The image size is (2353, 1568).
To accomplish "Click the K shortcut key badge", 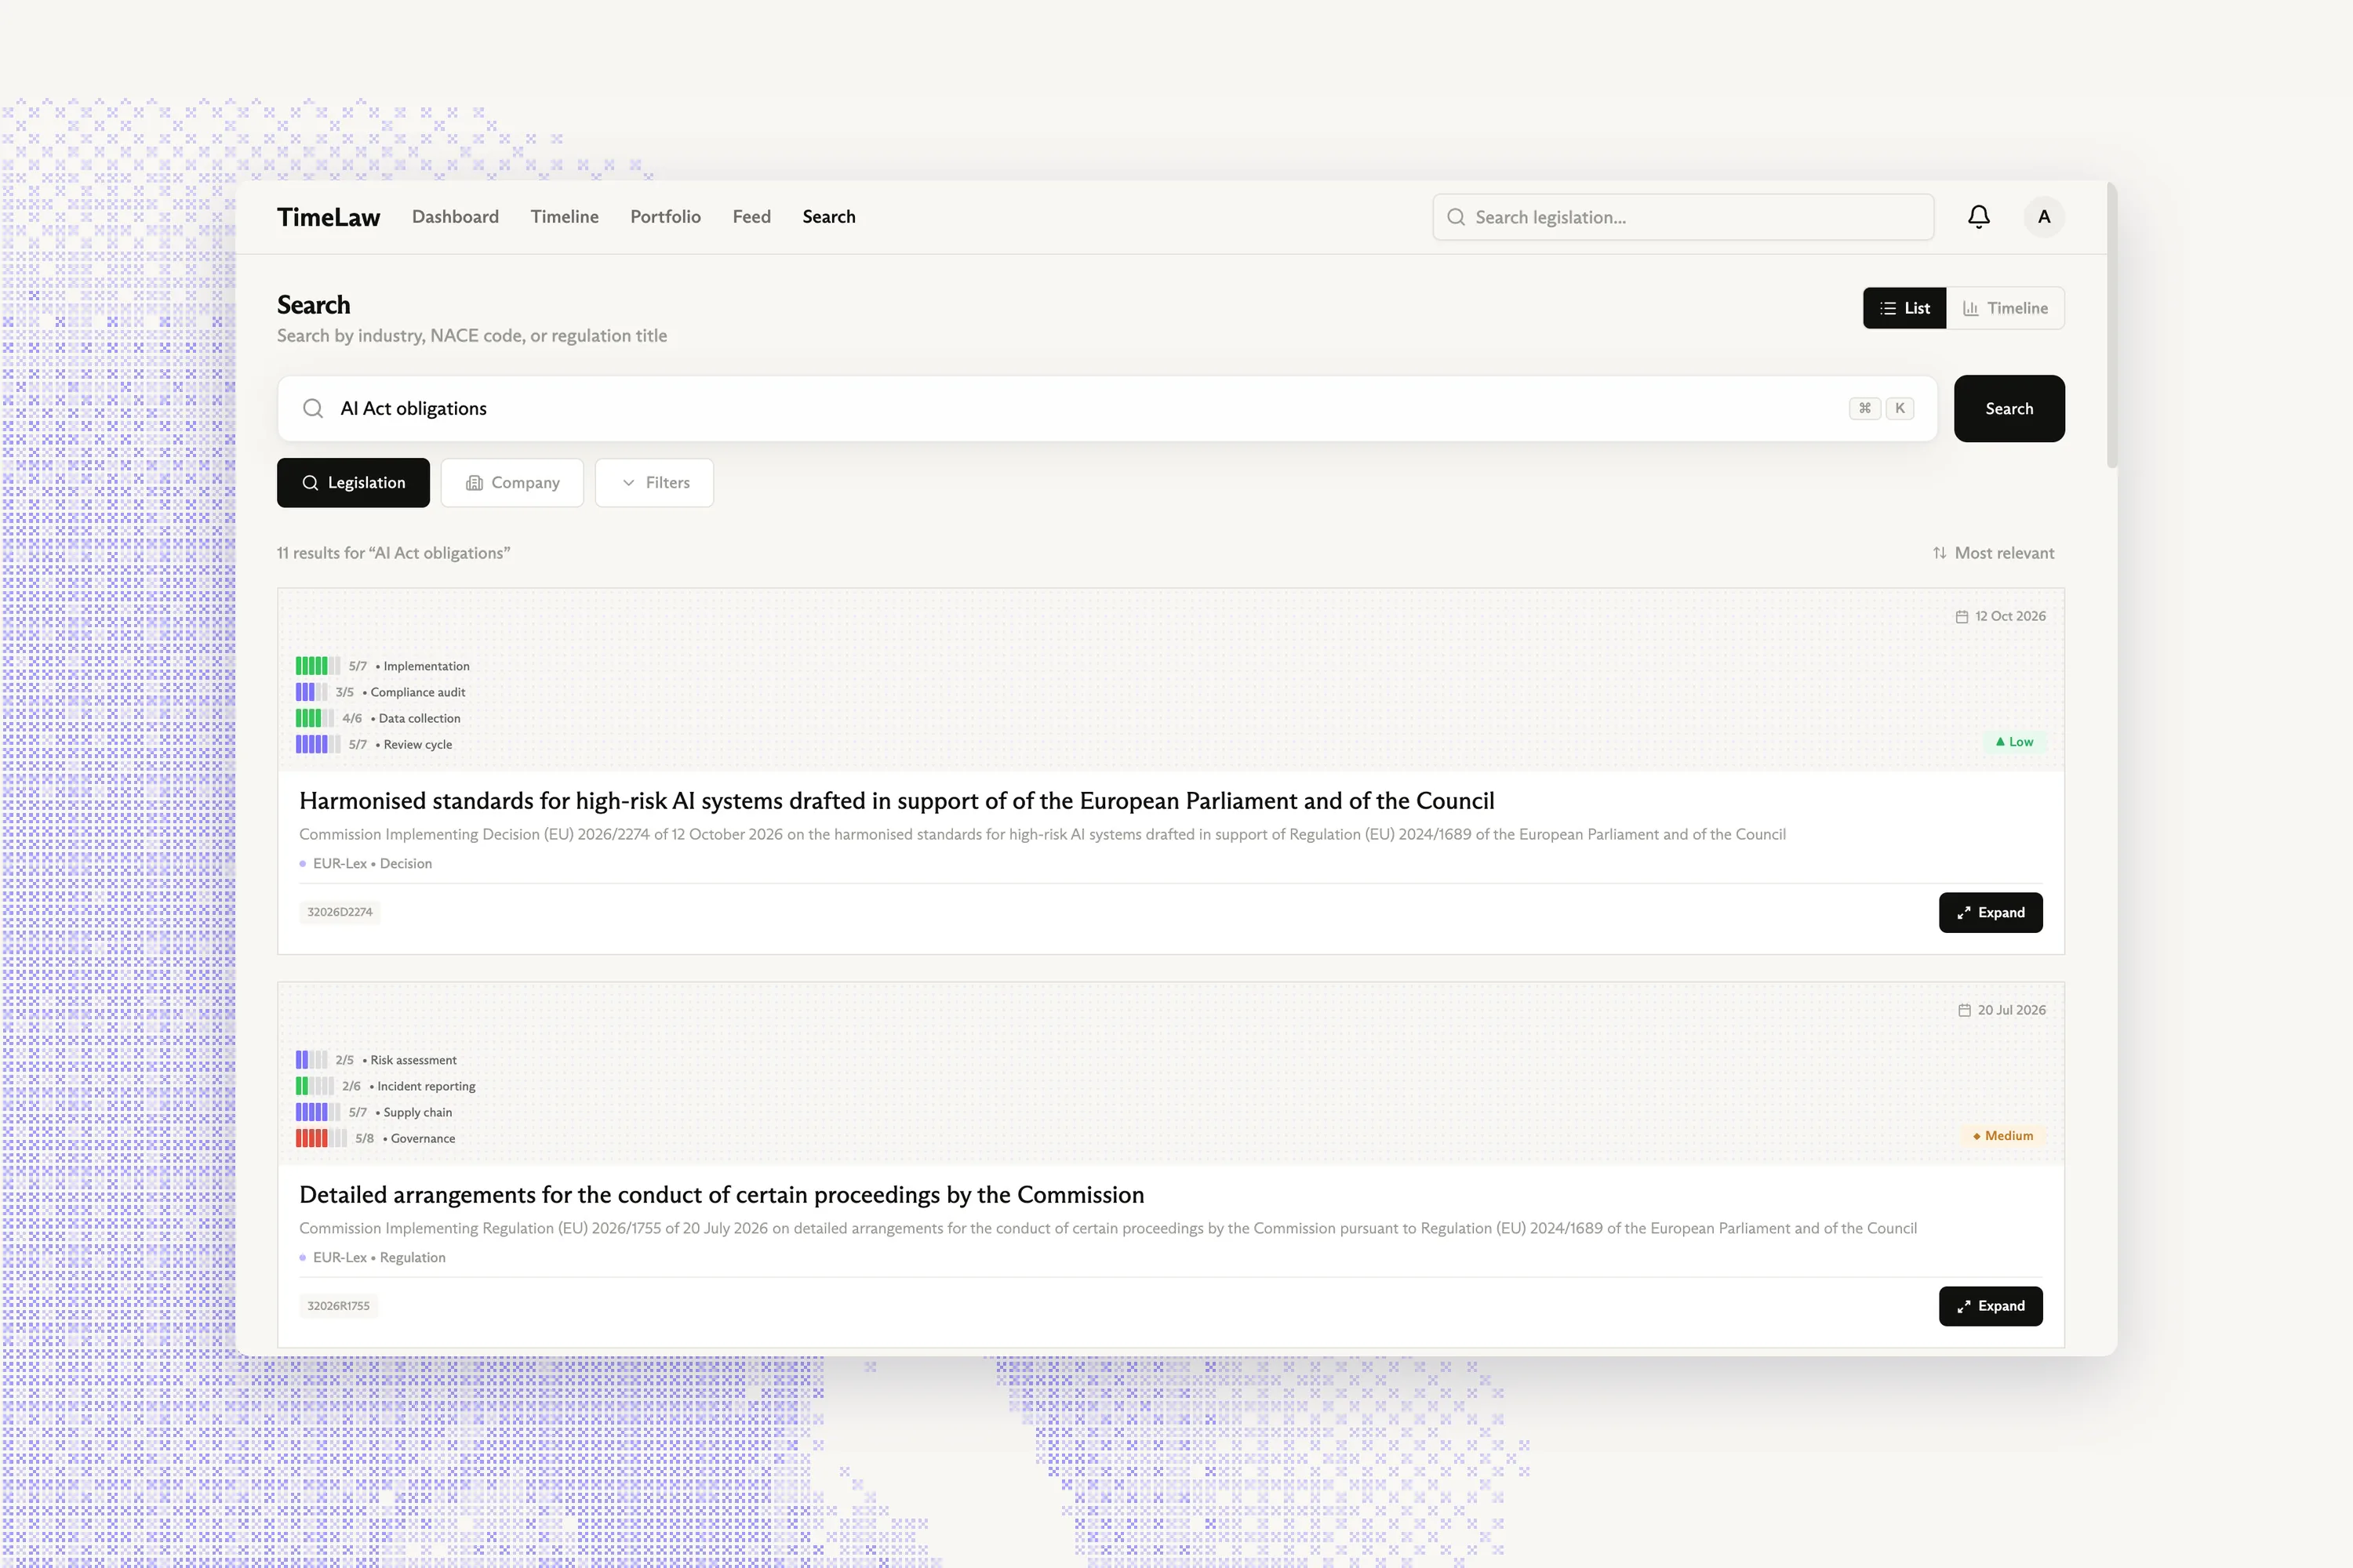I will [1899, 408].
